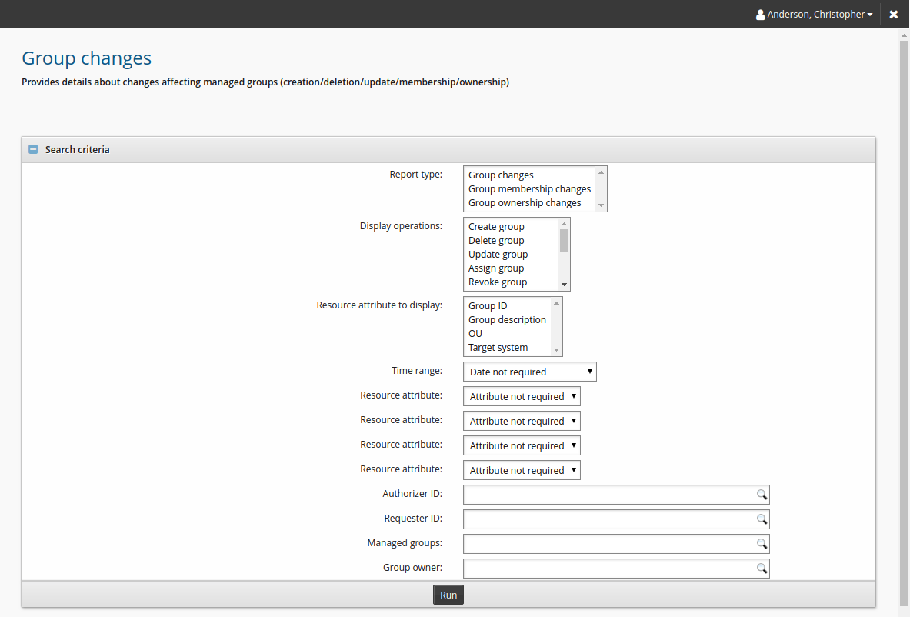The height and width of the screenshot is (617, 910).
Task: Click the Display operations list scrollbar thumb
Action: (x=564, y=241)
